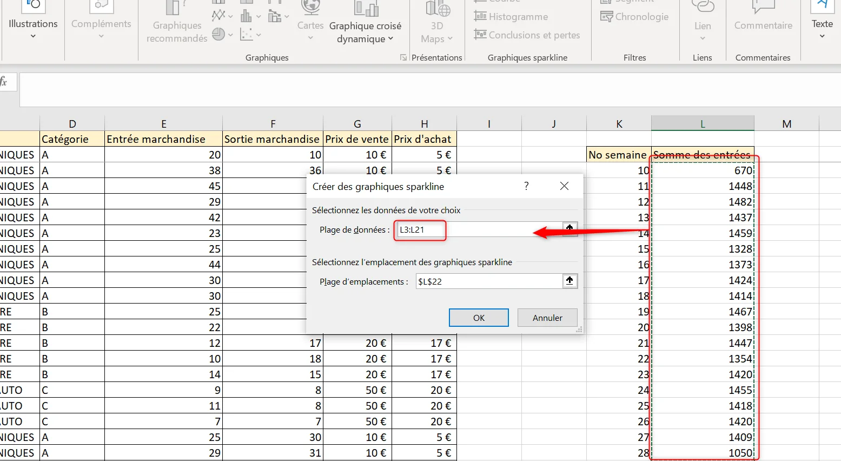This screenshot has height=461, width=841.
Task: Confirm sparkline dialog with OK
Action: click(479, 318)
